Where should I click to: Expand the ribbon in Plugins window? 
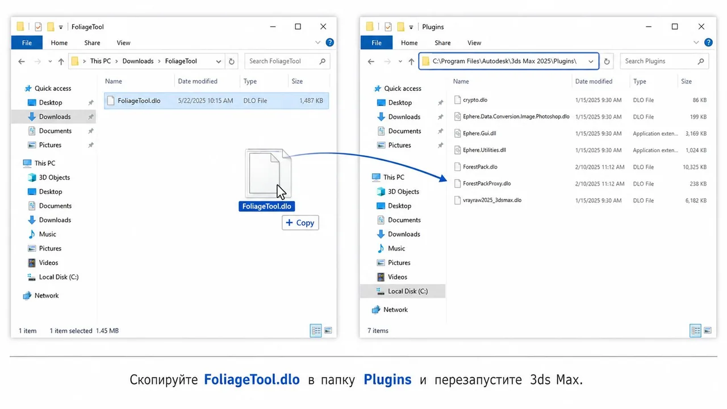tap(697, 43)
